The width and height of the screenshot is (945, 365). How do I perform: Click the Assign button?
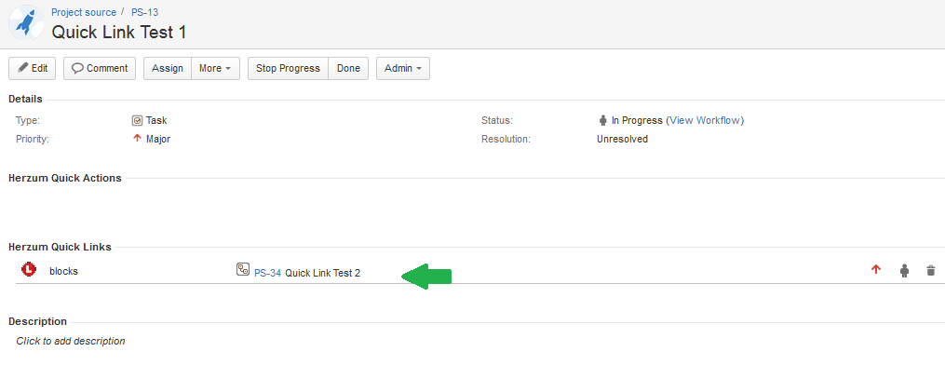pos(168,68)
